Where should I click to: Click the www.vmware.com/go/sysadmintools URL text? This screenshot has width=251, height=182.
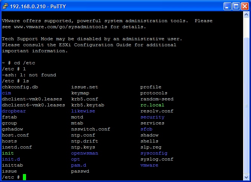60,27
